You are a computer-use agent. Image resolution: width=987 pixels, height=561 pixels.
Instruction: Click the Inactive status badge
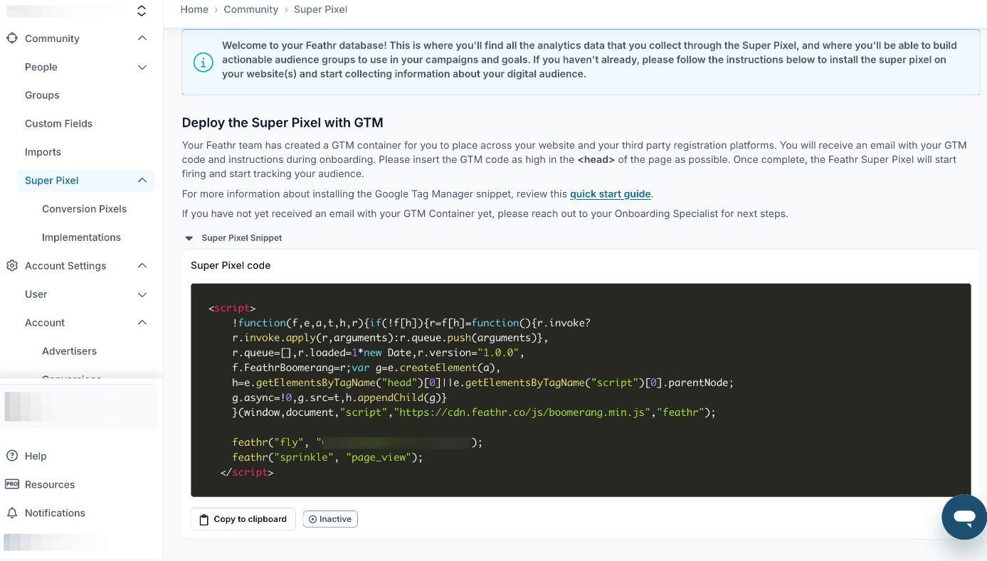[x=330, y=519]
